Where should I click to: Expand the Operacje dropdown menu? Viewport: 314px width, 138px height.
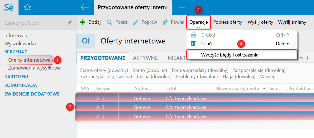pyautogui.click(x=198, y=22)
